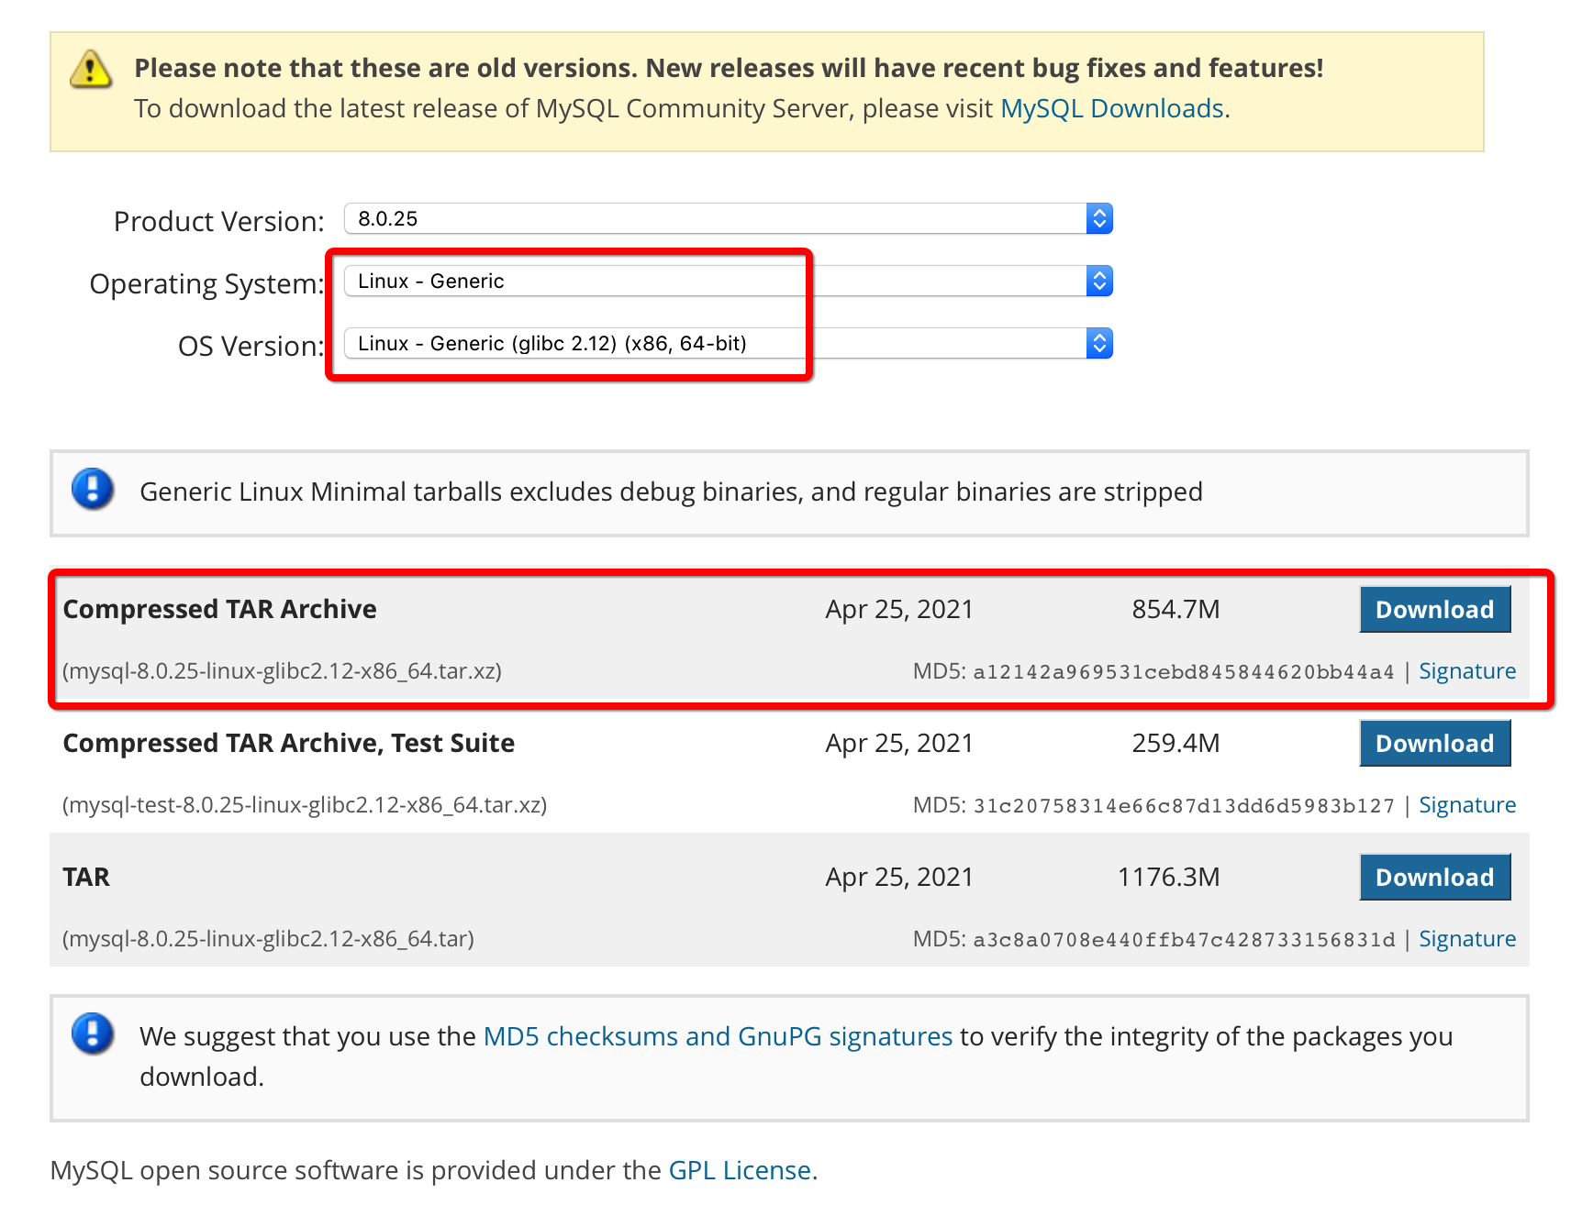This screenshot has width=1571, height=1205.
Task: Click the Compressed TAR Archive, Test Suite title
Action: (x=288, y=744)
